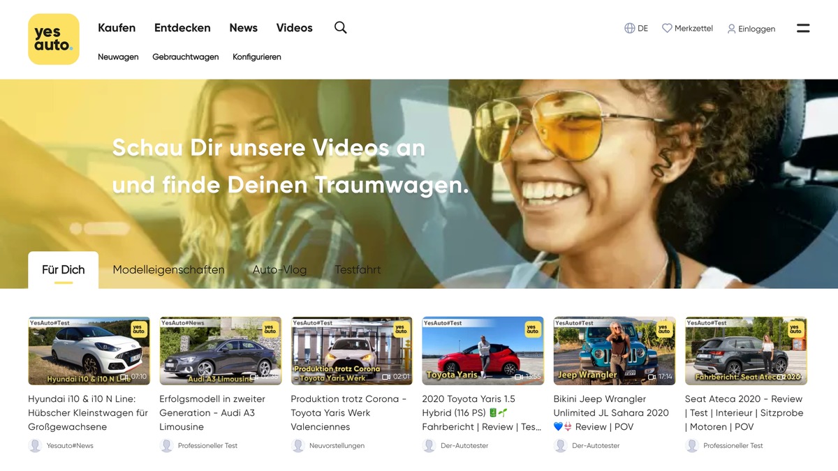
Task: Click avatar under Toyota Yaris Hybrid video
Action: coord(429,445)
